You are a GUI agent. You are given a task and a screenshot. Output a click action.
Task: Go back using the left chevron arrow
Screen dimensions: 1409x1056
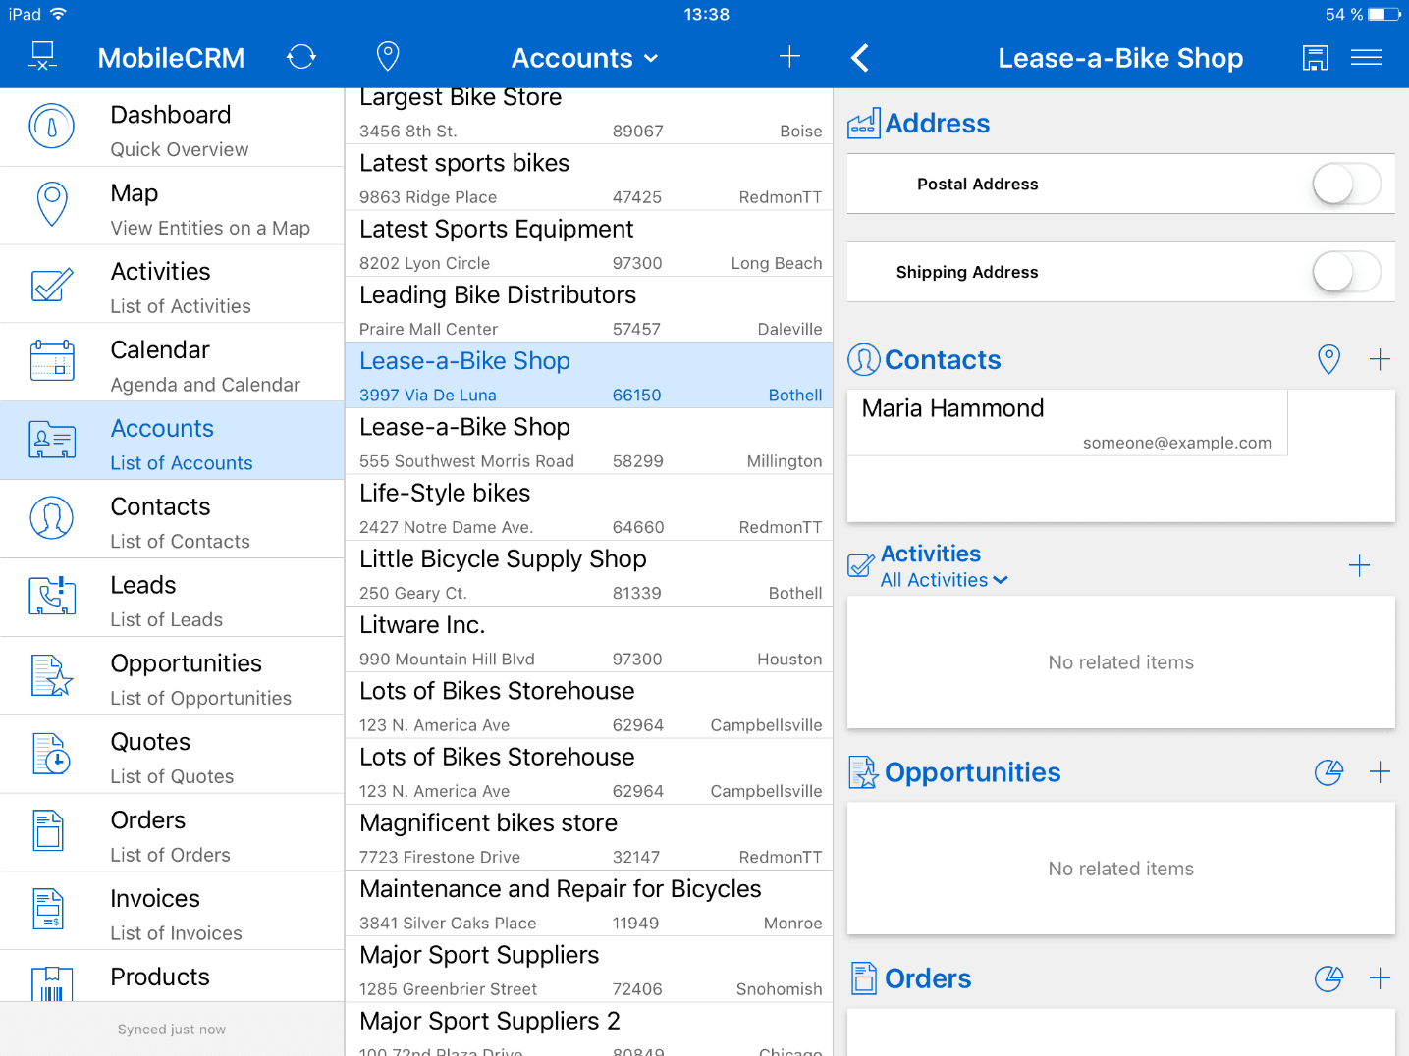point(860,58)
